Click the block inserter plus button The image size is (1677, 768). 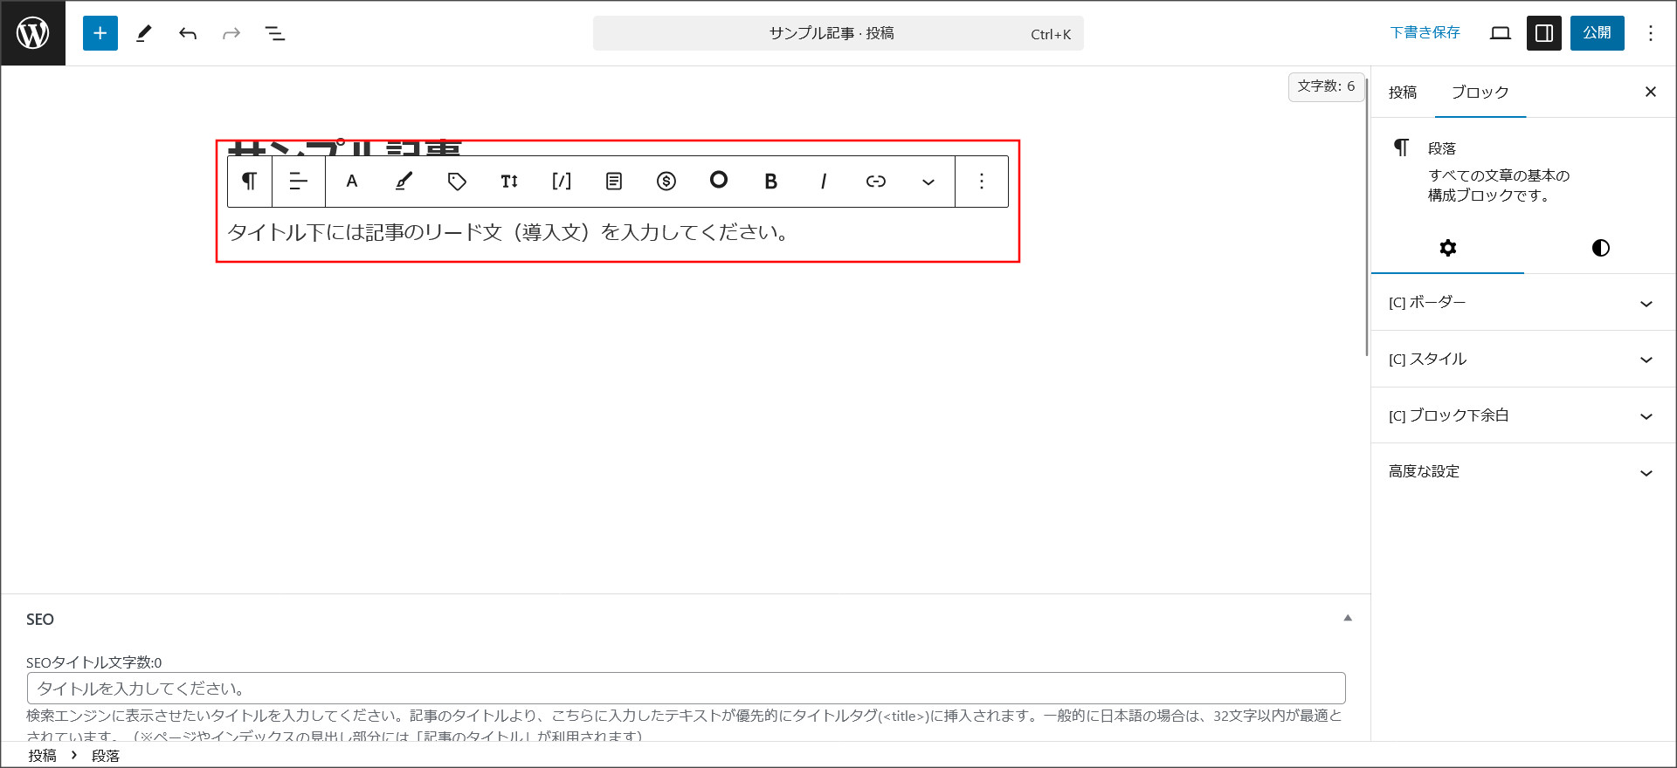coord(100,33)
